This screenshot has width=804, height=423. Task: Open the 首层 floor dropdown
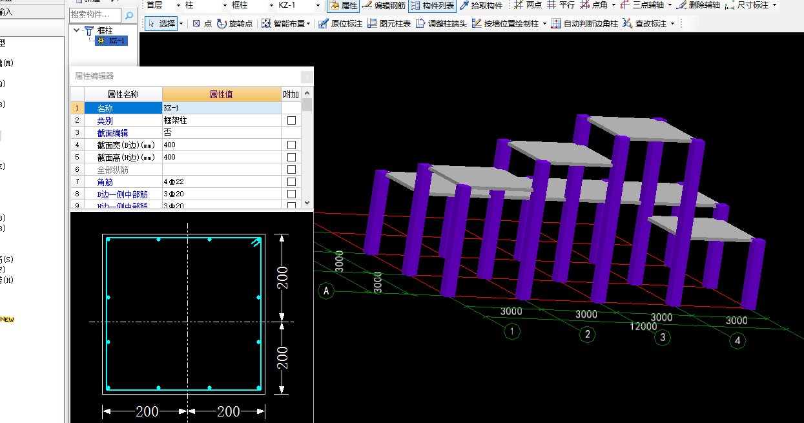[178, 5]
